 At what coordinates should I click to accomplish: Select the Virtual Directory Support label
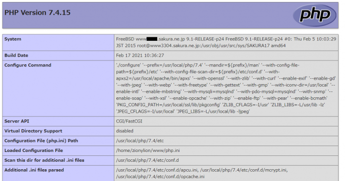coord(33,131)
